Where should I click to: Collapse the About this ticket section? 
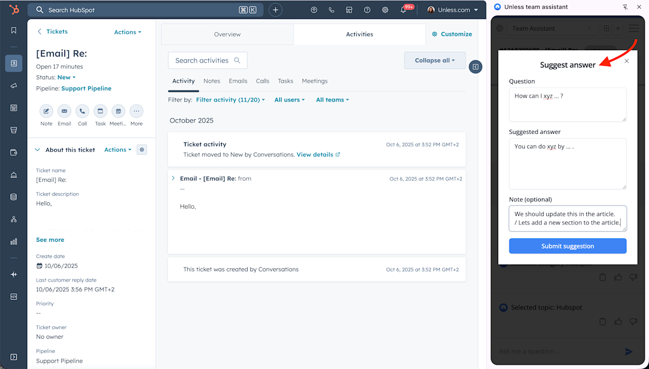point(37,150)
